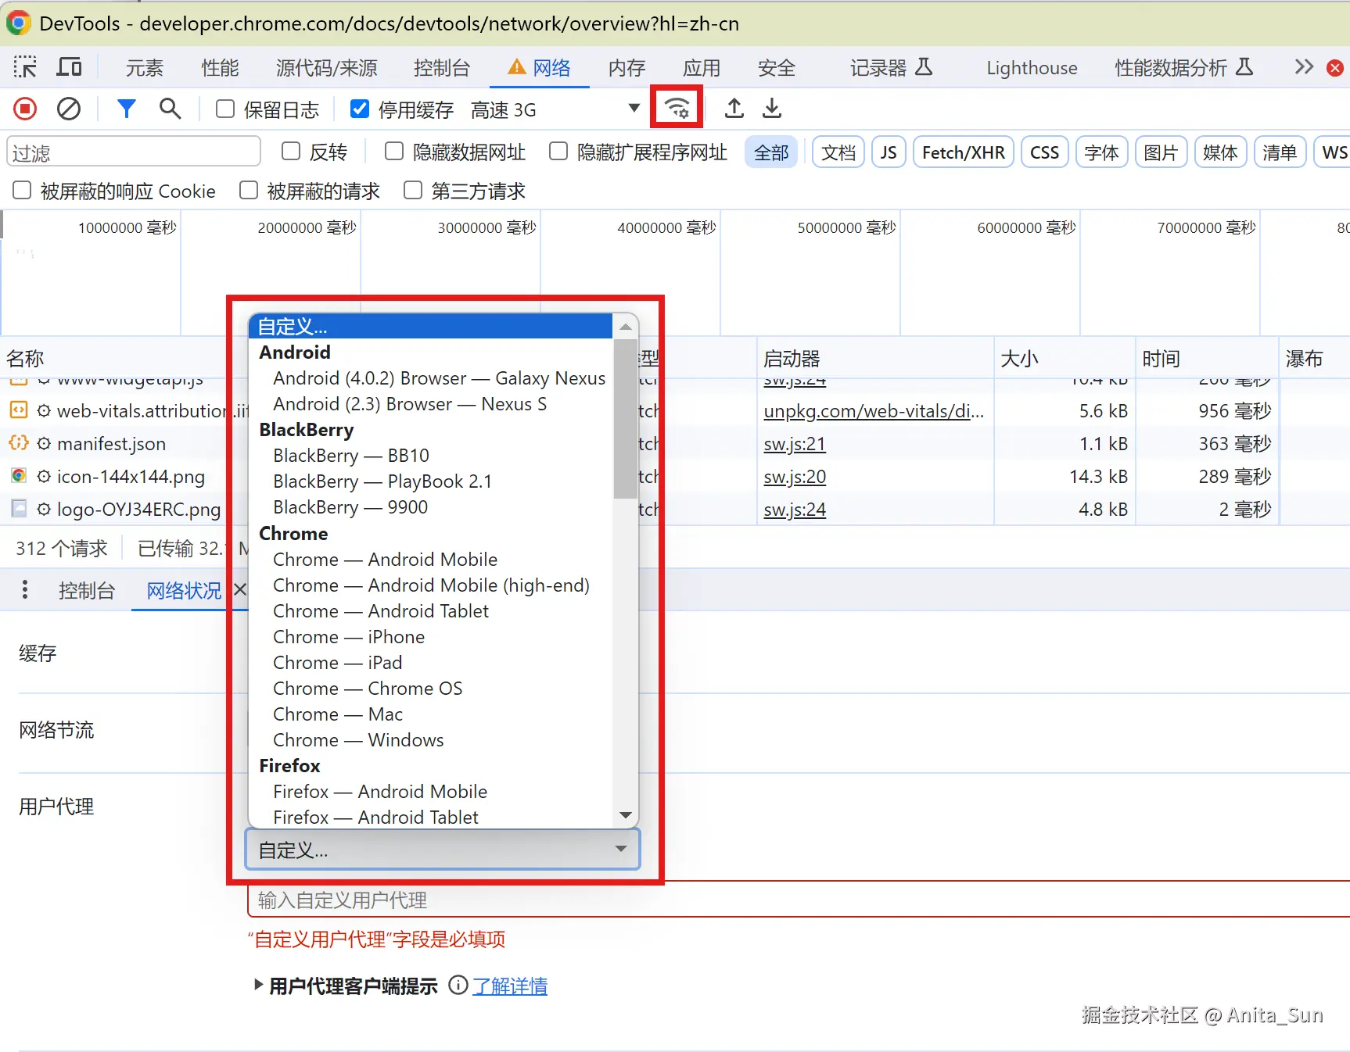Open the 高速 3G throttling dropdown
Image resolution: width=1350 pixels, height=1052 pixels.
click(555, 109)
